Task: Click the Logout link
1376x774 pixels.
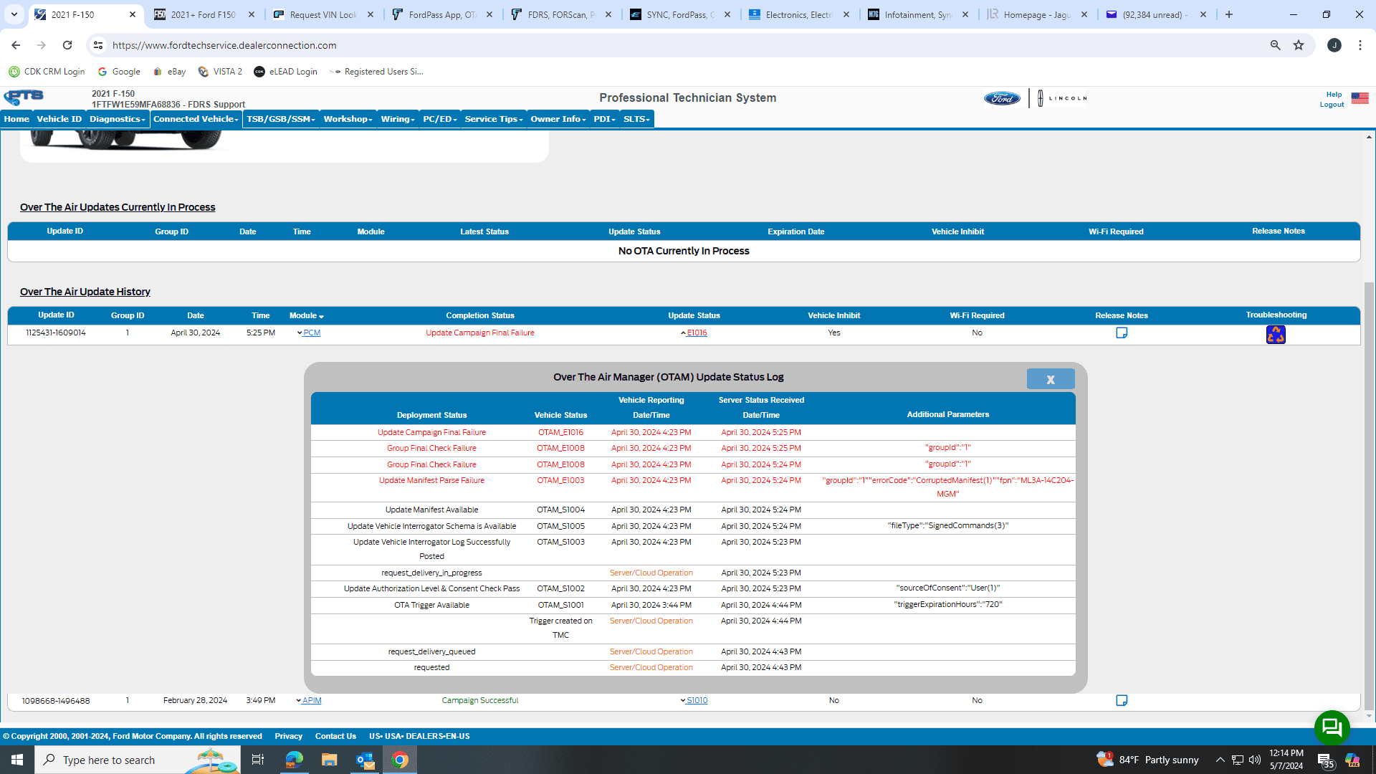Action: coord(1332,105)
